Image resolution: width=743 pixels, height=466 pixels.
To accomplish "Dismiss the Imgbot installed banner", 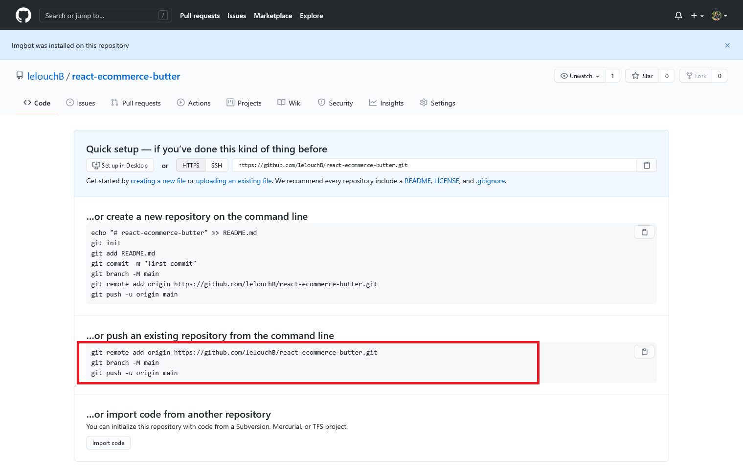I will (727, 45).
